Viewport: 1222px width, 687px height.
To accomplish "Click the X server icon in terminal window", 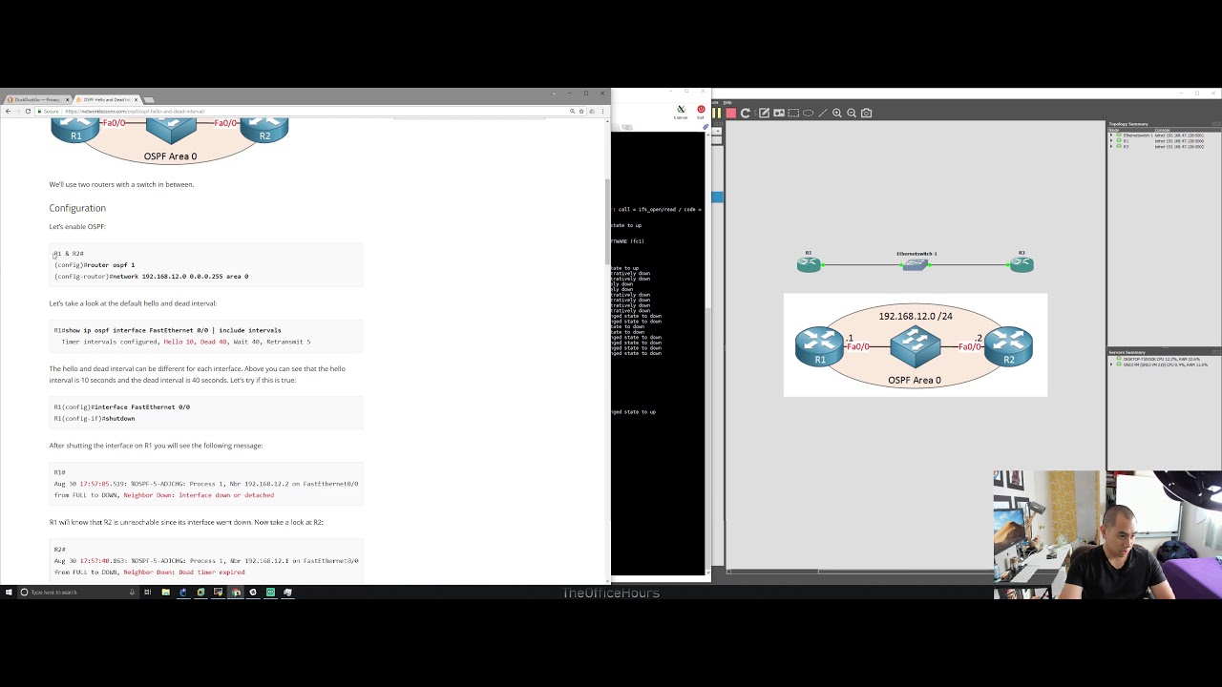I will pos(681,111).
